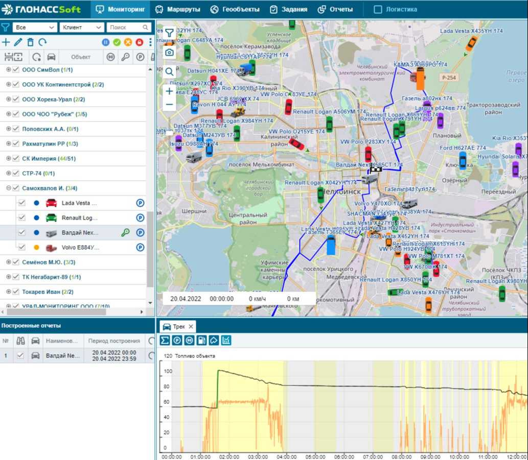Click the chart graph icon in track toolbar
528x460 pixels.
(x=226, y=341)
